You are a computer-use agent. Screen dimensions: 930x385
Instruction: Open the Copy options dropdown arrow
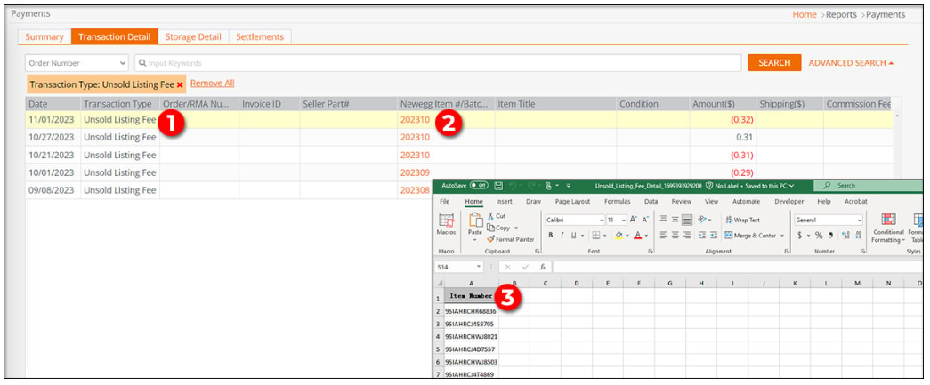516,228
